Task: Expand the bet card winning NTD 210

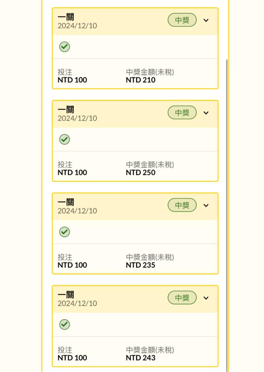Action: pos(206,20)
